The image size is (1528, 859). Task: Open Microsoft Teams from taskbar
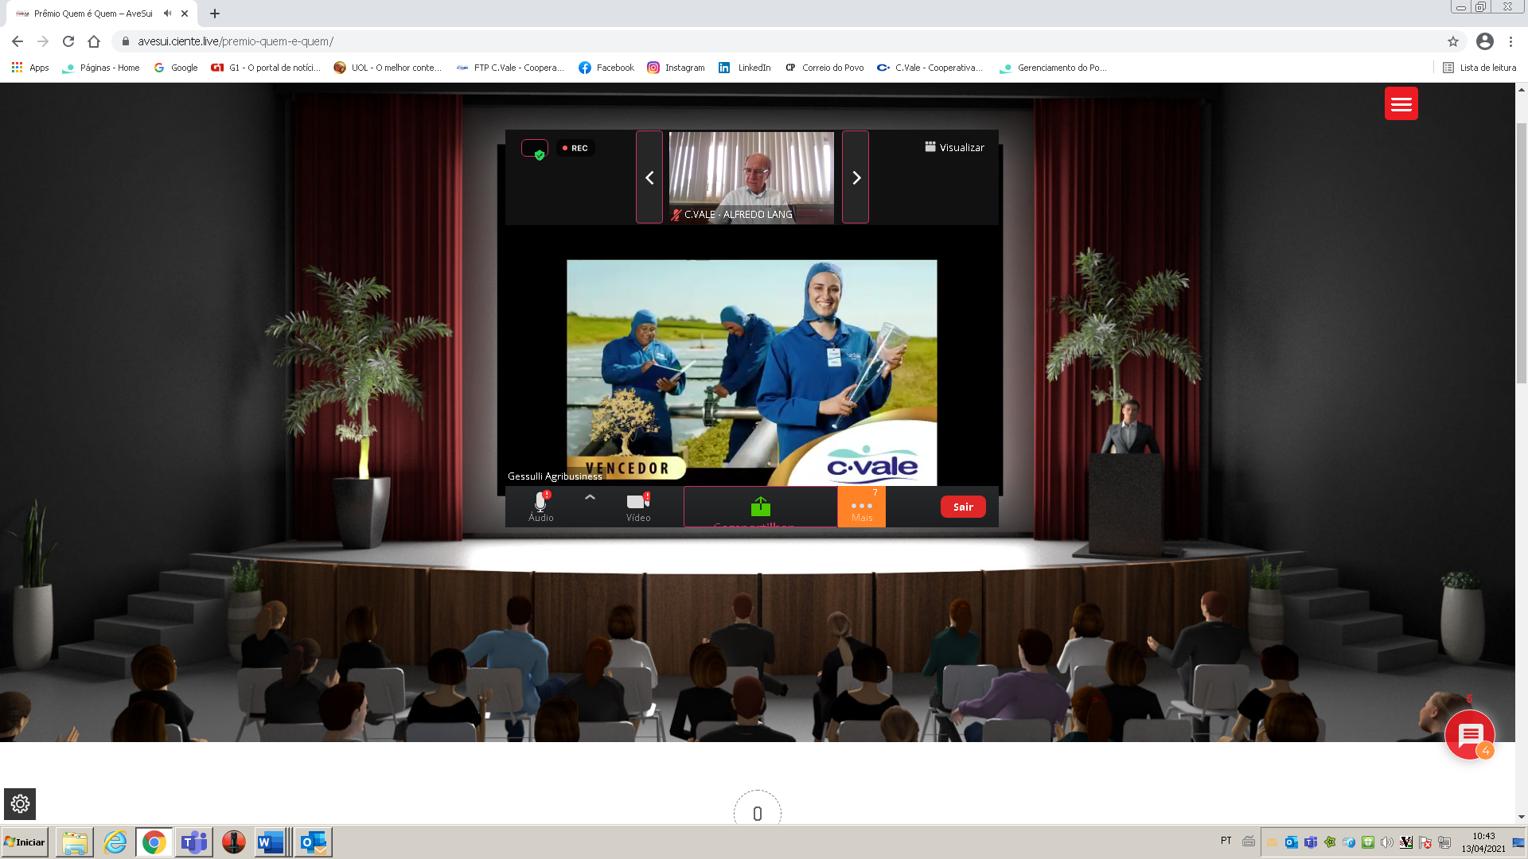(x=194, y=842)
